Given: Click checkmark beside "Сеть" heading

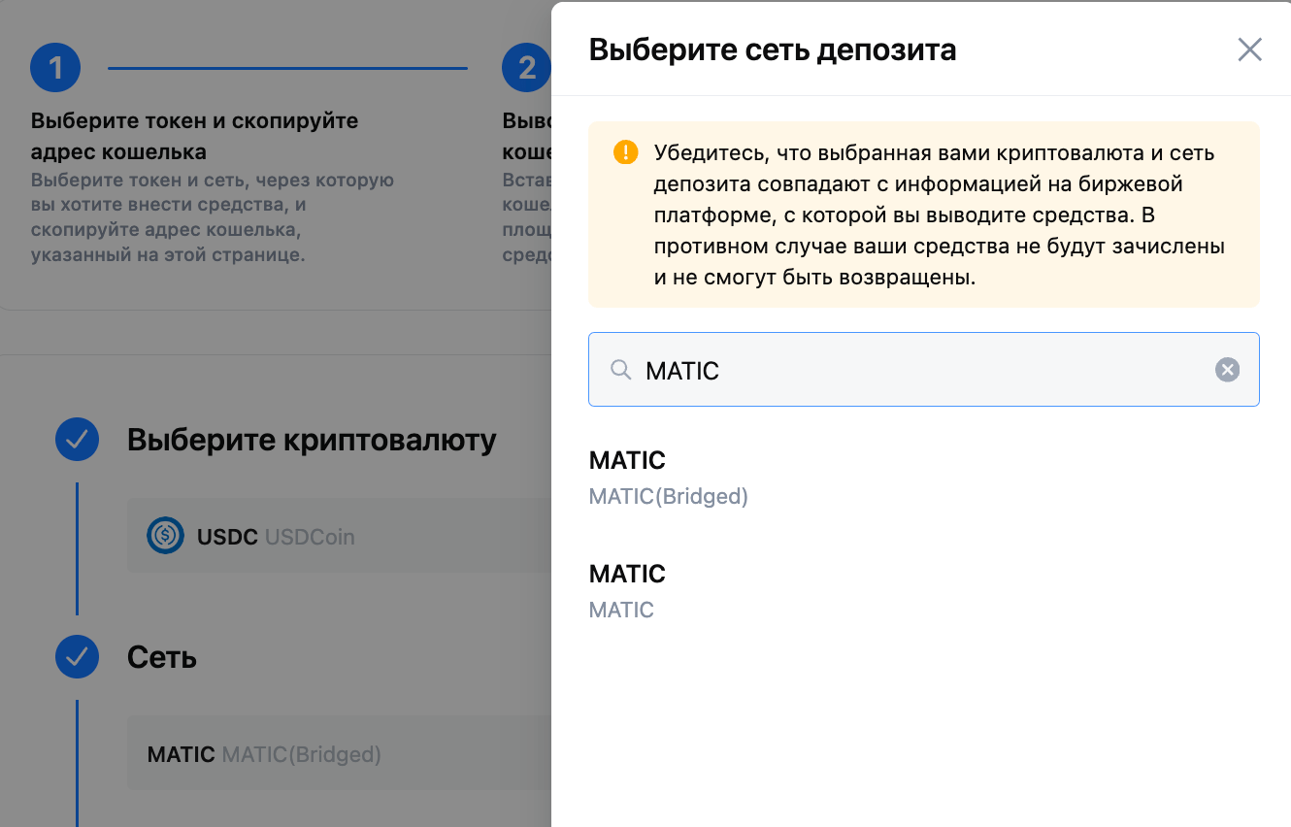Looking at the screenshot, I should (x=77, y=657).
